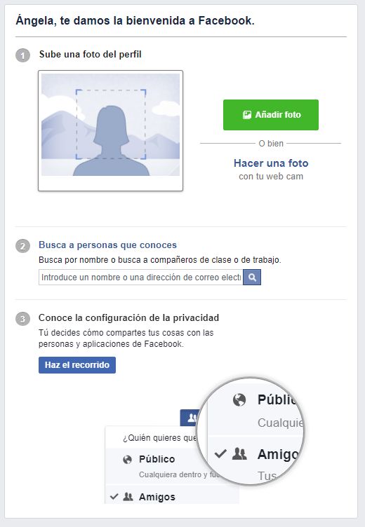Select the Público option in the audience menu
The width and height of the screenshot is (365, 527).
157,459
